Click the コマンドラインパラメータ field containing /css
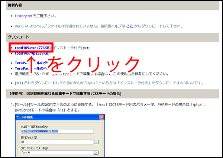The image size is (223, 158). click(56, 152)
